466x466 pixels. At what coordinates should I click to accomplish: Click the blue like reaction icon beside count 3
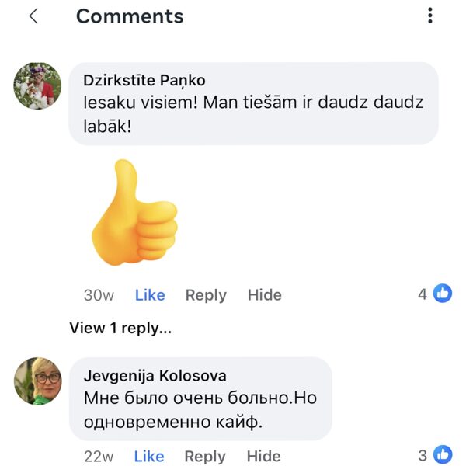click(x=443, y=454)
